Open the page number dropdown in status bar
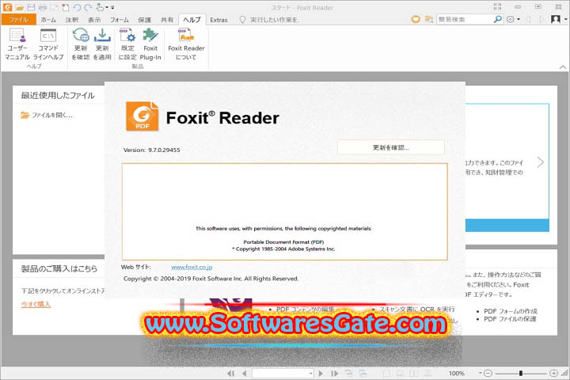The width and height of the screenshot is (570, 380). pyautogui.click(x=311, y=374)
